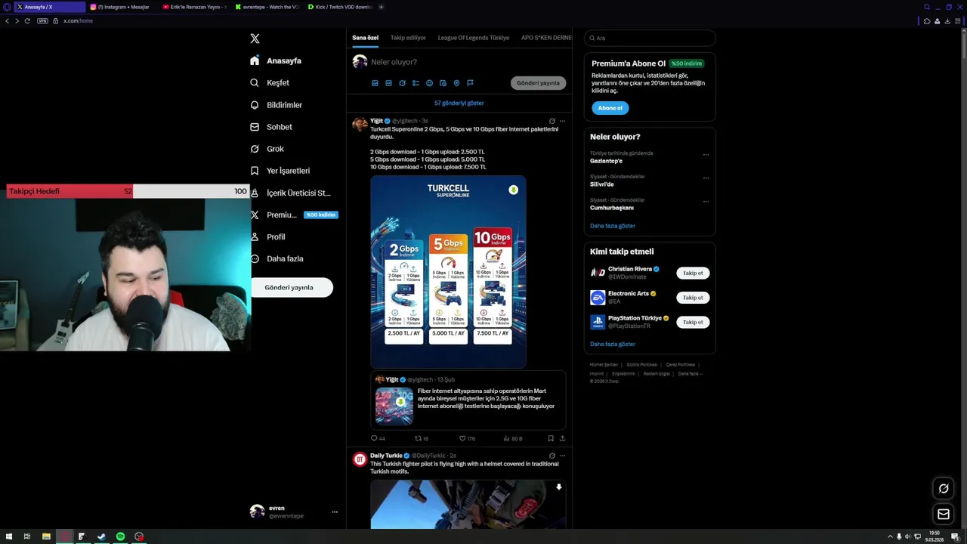Image resolution: width=967 pixels, height=544 pixels.
Task: Show the 57 new posts
Action: [459, 103]
